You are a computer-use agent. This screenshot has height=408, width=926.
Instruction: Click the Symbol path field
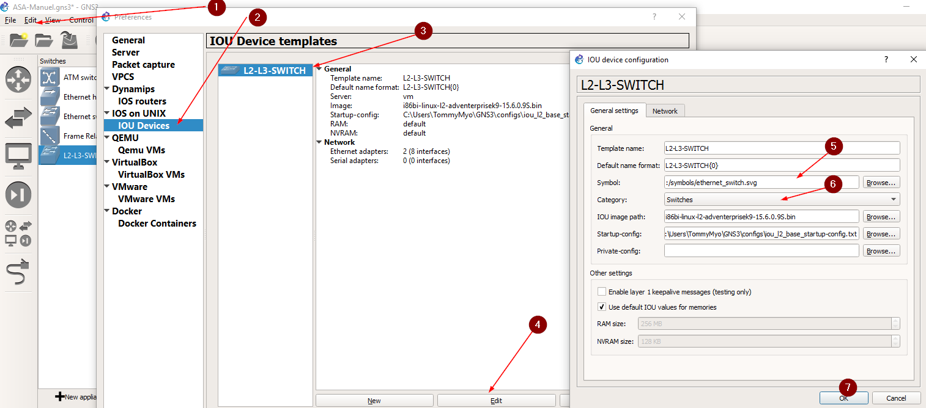coord(761,182)
